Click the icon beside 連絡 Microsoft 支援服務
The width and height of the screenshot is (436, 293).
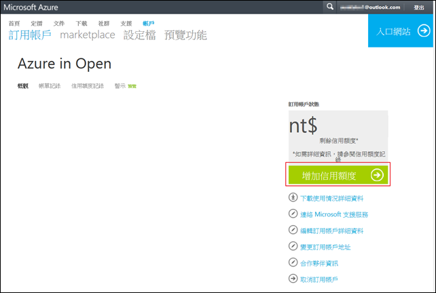[x=291, y=214]
